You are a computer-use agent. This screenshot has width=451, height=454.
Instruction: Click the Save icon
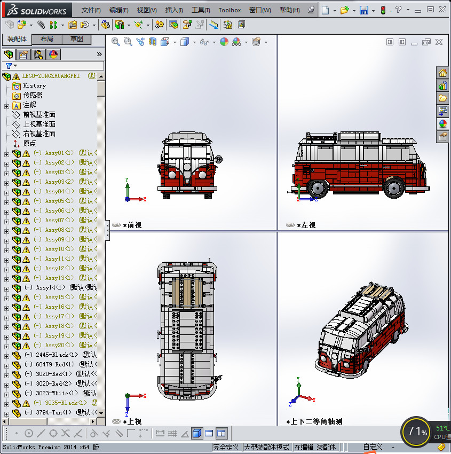point(364,10)
